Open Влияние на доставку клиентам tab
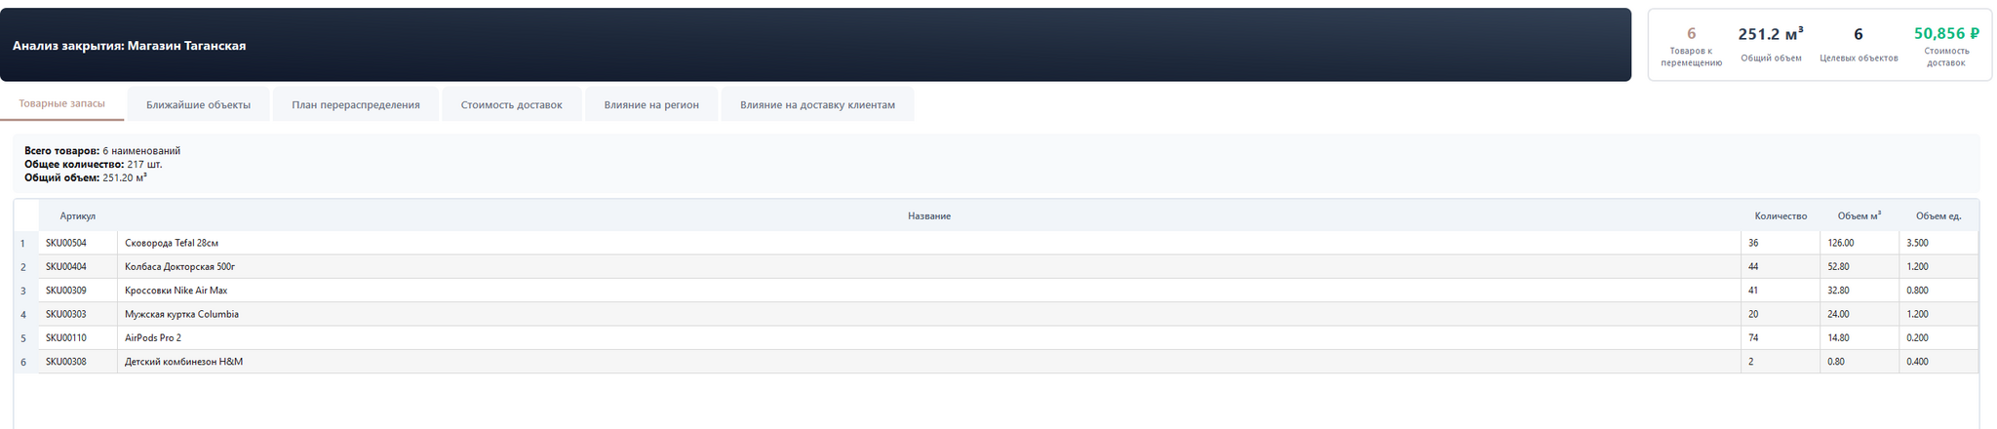1997x429 pixels. (x=816, y=104)
